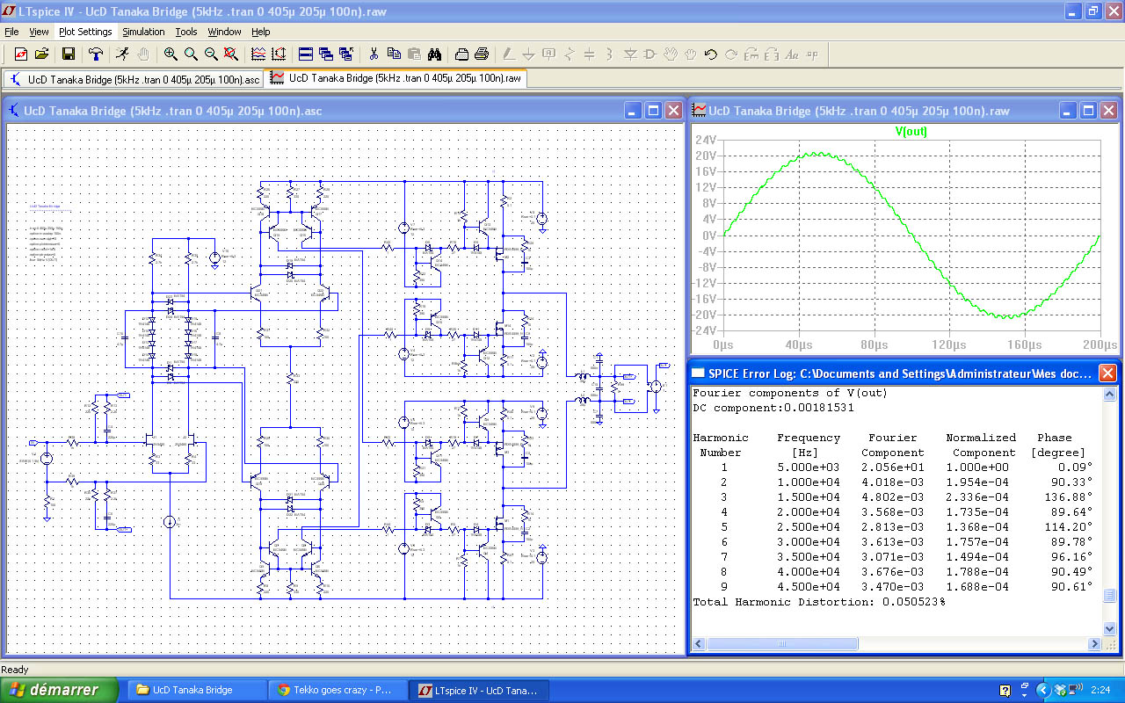The image size is (1125, 703).
Task: Click the help question mark tray icon
Action: tap(1005, 690)
